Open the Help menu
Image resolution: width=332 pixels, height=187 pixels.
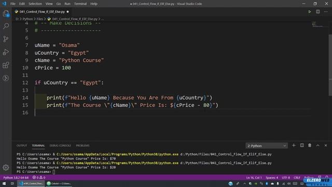click(94, 4)
